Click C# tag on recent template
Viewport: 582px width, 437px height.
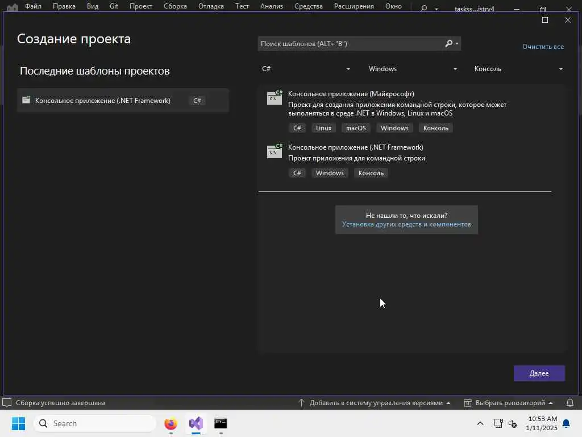pos(197,101)
